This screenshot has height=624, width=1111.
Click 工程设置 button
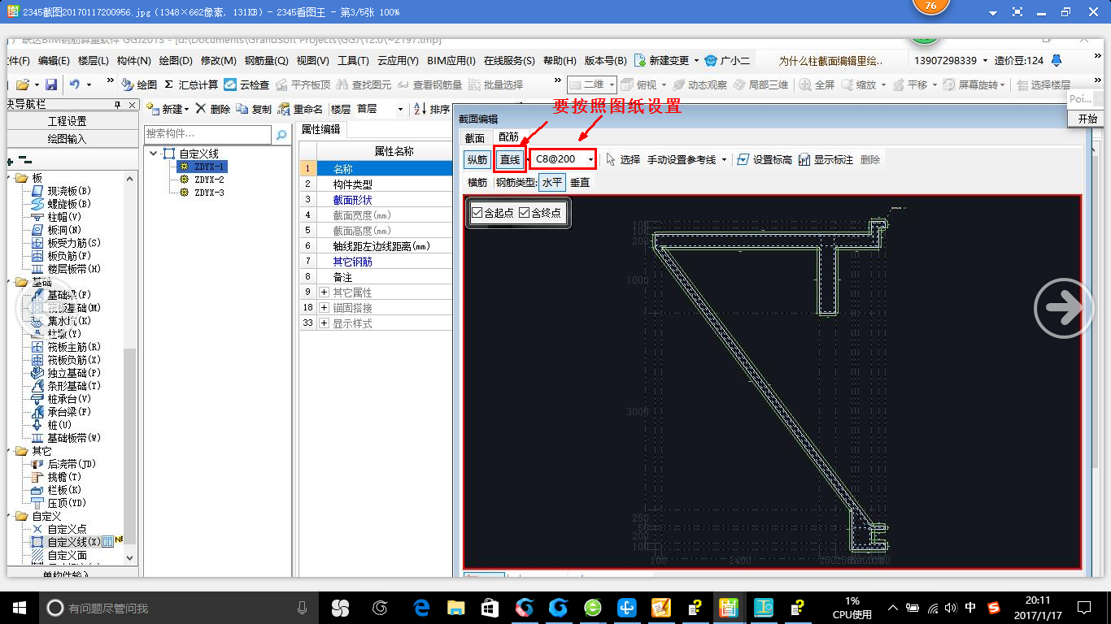[67, 121]
